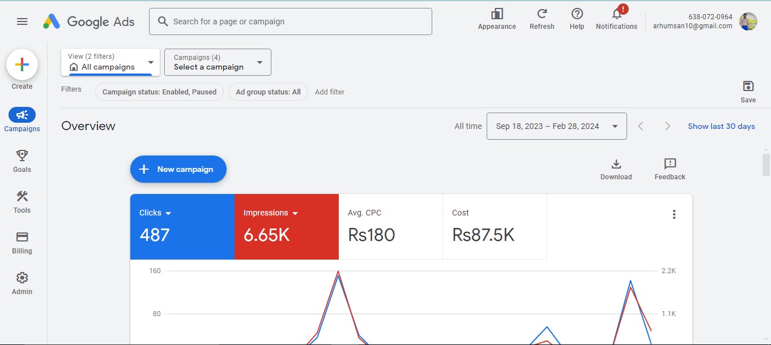This screenshot has width=771, height=345.
Task: Click the Save icon
Action: pos(748,87)
